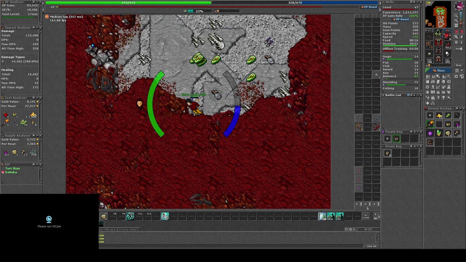Click the green crystal in Demon Backpack
466x262 pixels.
point(439,133)
